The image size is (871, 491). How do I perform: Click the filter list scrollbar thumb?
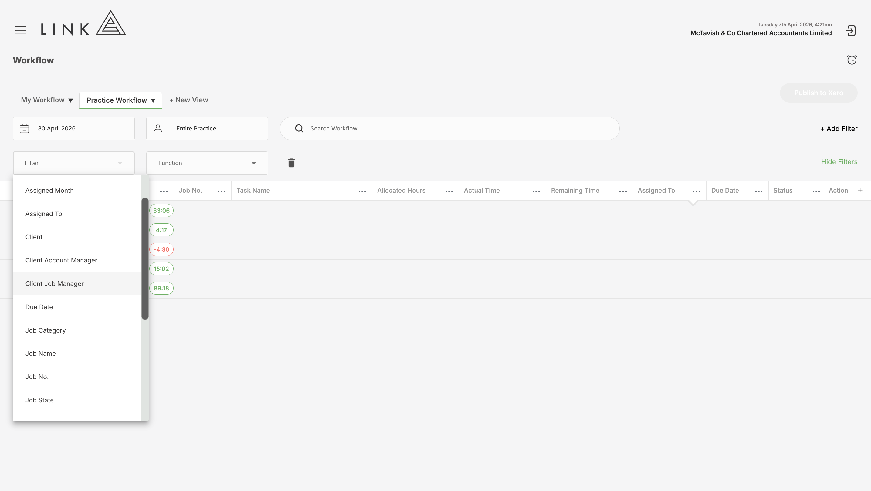[145, 258]
